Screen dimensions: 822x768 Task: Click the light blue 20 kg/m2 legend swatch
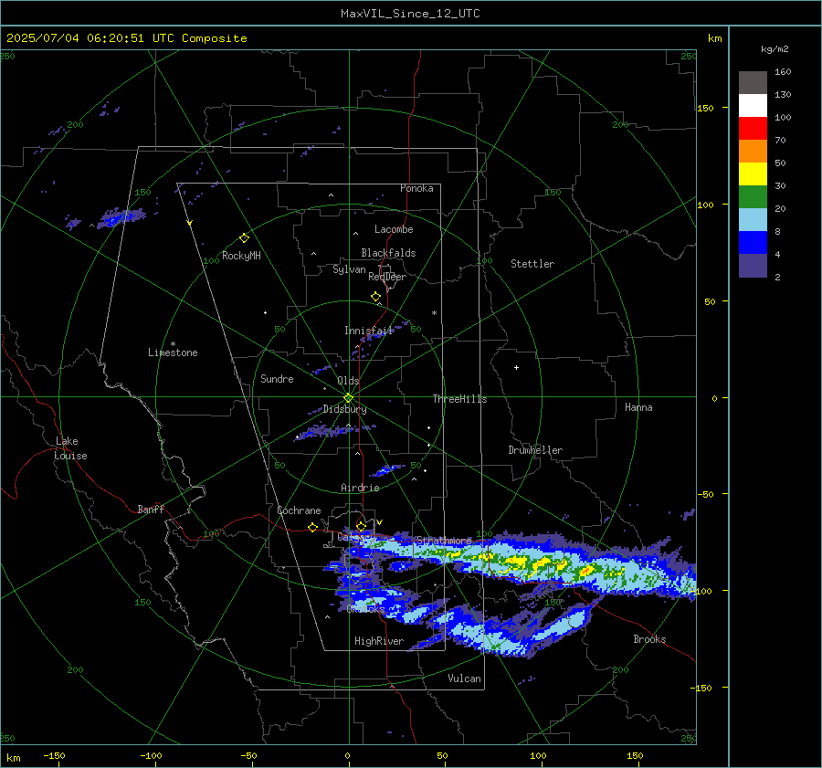tap(753, 220)
